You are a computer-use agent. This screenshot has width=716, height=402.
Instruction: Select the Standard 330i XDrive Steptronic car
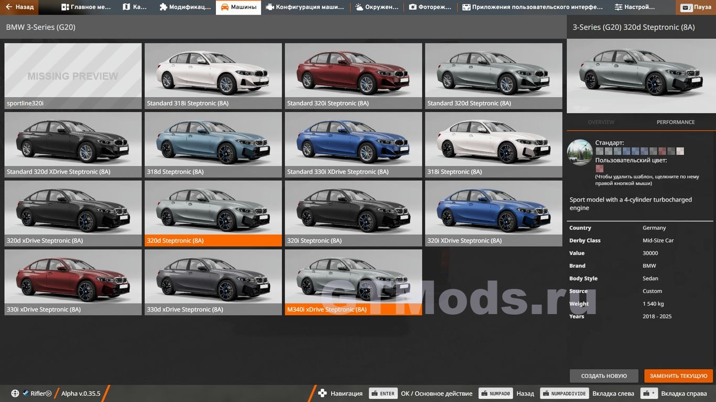click(353, 144)
